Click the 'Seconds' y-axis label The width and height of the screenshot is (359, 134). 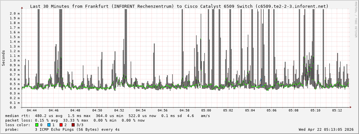click(4, 58)
